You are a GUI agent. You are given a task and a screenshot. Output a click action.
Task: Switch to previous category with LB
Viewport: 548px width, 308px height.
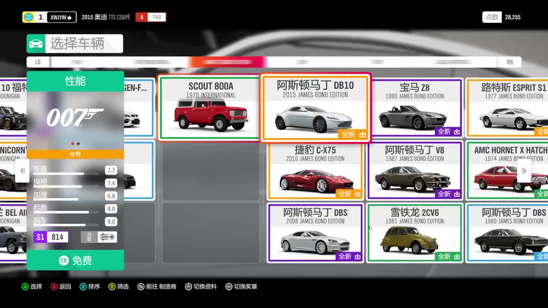[38, 62]
